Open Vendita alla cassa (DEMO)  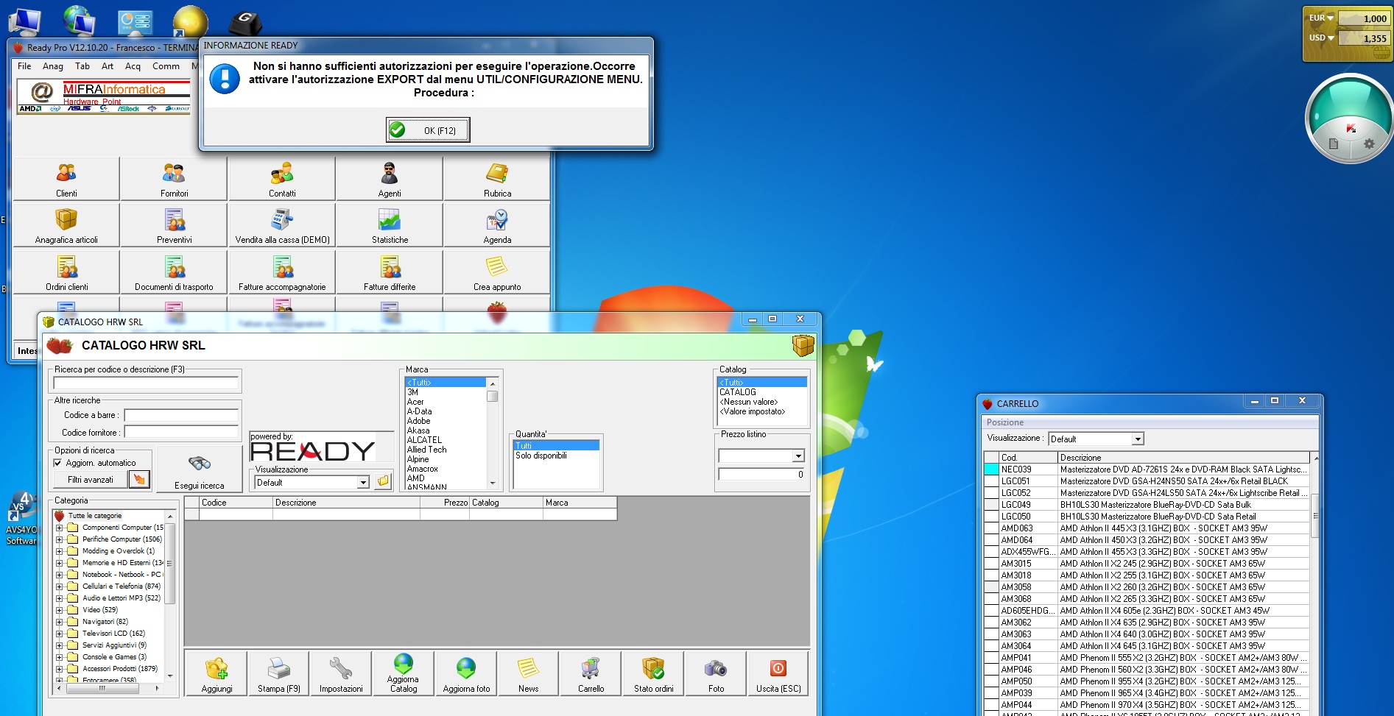(282, 225)
